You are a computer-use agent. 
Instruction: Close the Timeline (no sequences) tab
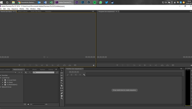[x=83, y=69]
